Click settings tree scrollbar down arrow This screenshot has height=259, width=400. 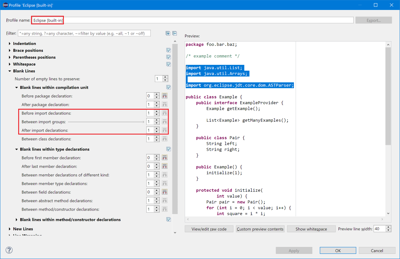[175, 233]
